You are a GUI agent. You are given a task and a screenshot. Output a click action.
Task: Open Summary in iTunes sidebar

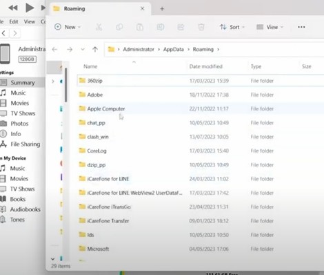pos(22,82)
